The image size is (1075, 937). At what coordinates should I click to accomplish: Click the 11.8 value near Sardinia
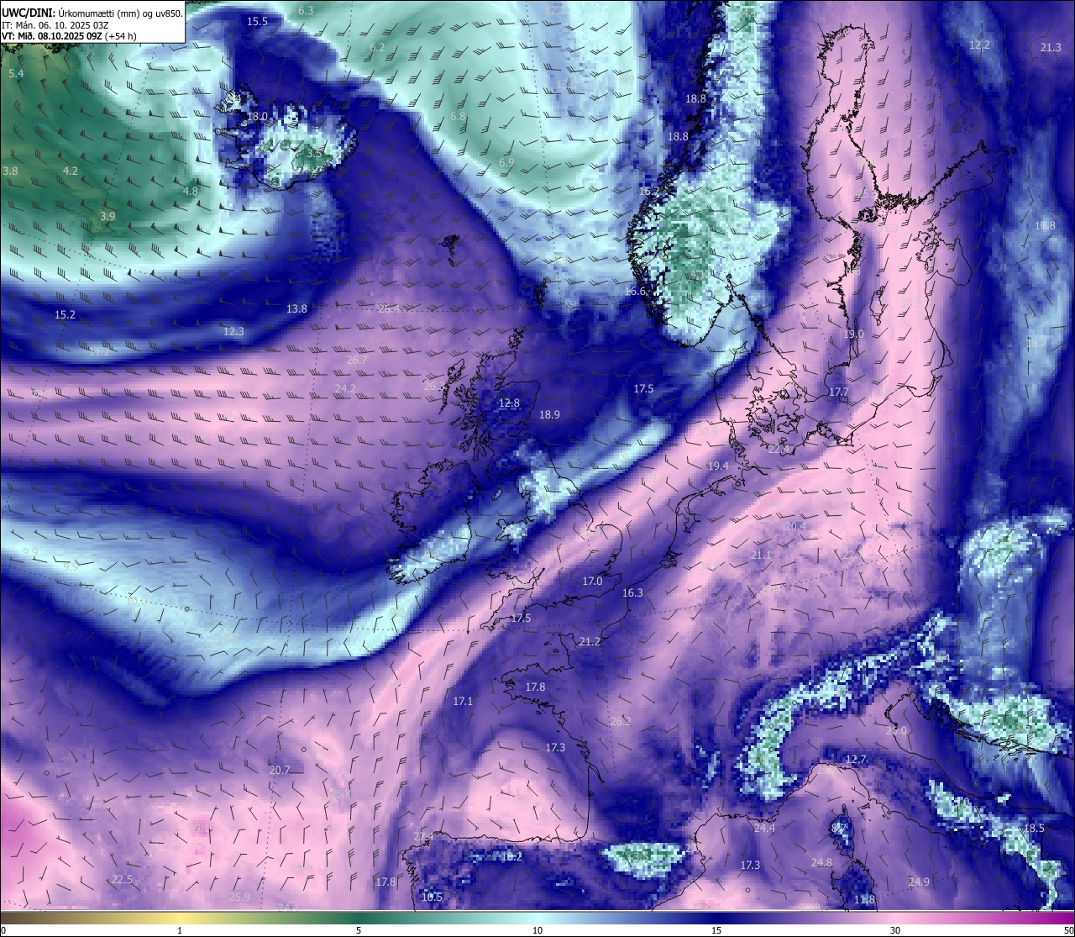pos(864,899)
